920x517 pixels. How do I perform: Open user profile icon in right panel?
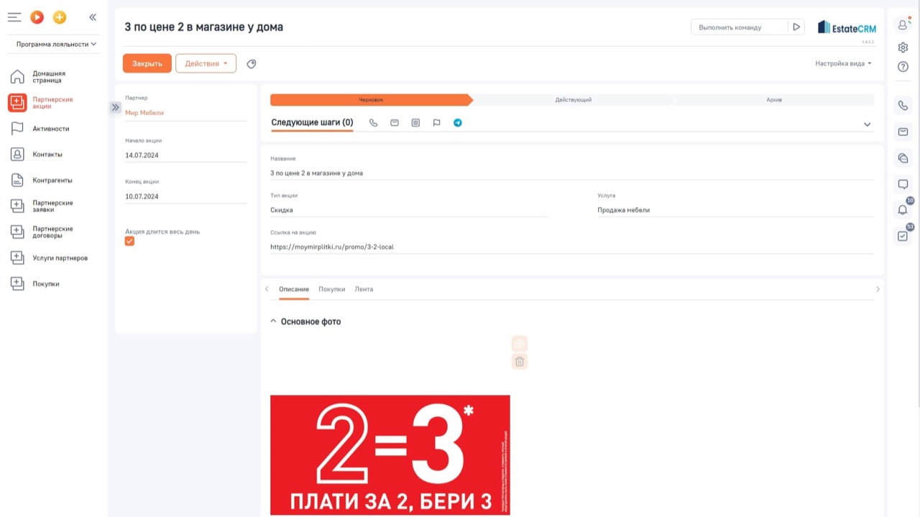point(903,24)
